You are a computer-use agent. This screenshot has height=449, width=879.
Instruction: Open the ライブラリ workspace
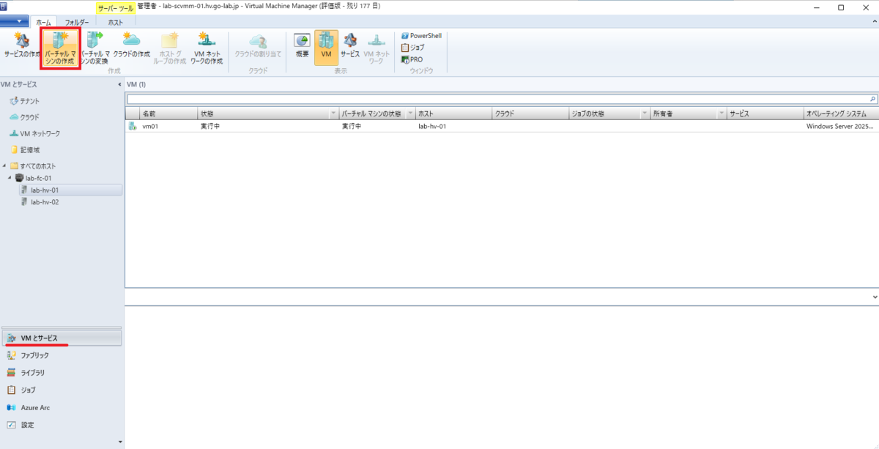pos(62,373)
